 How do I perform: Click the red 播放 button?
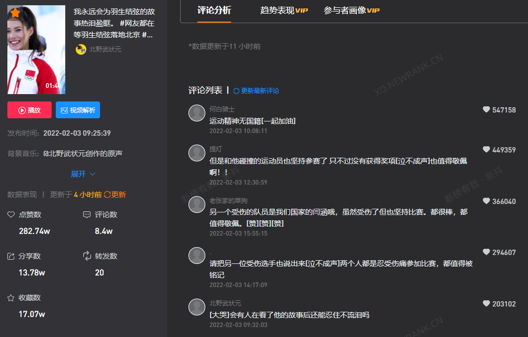(x=29, y=110)
